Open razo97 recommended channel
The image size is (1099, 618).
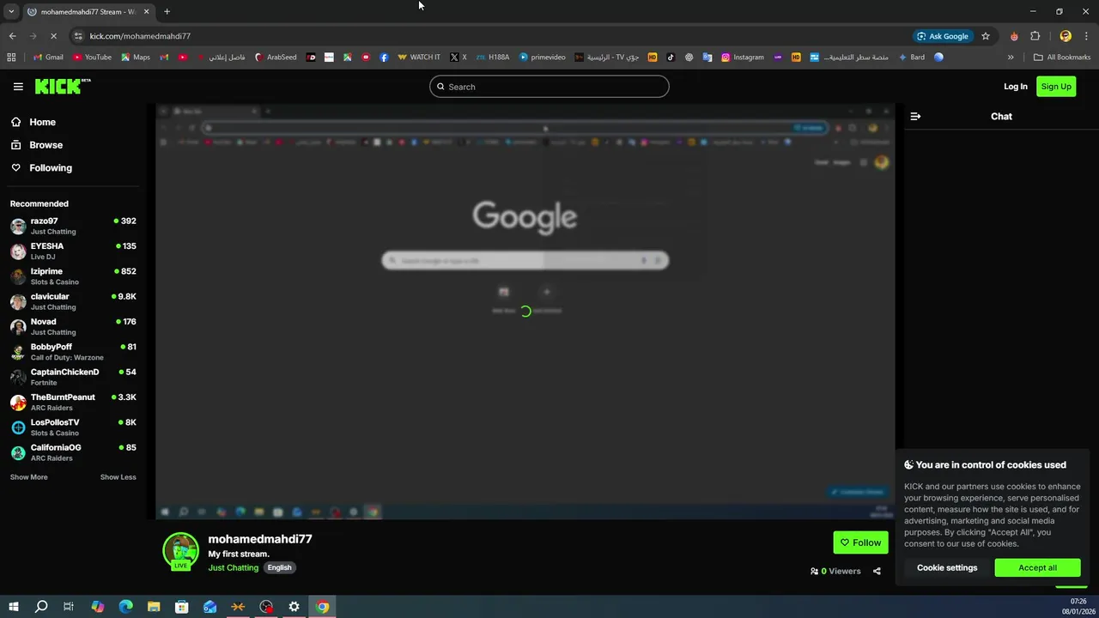coord(74,226)
